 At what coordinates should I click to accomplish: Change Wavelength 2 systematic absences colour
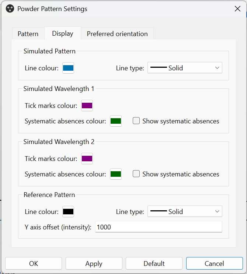(116, 174)
